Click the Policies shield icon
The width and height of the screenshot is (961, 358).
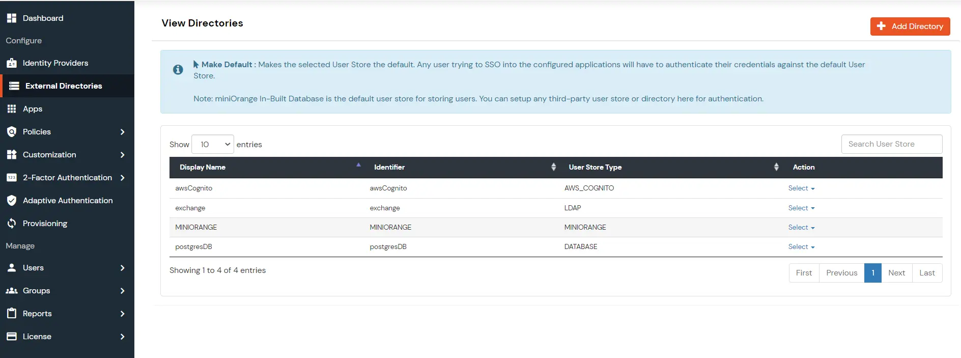click(x=12, y=132)
